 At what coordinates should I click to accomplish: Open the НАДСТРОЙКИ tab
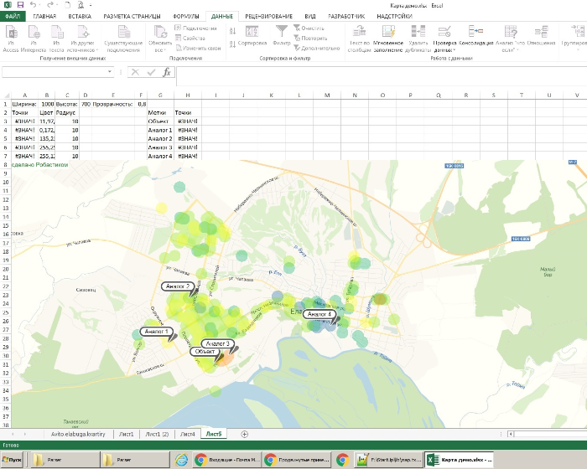[x=395, y=16]
